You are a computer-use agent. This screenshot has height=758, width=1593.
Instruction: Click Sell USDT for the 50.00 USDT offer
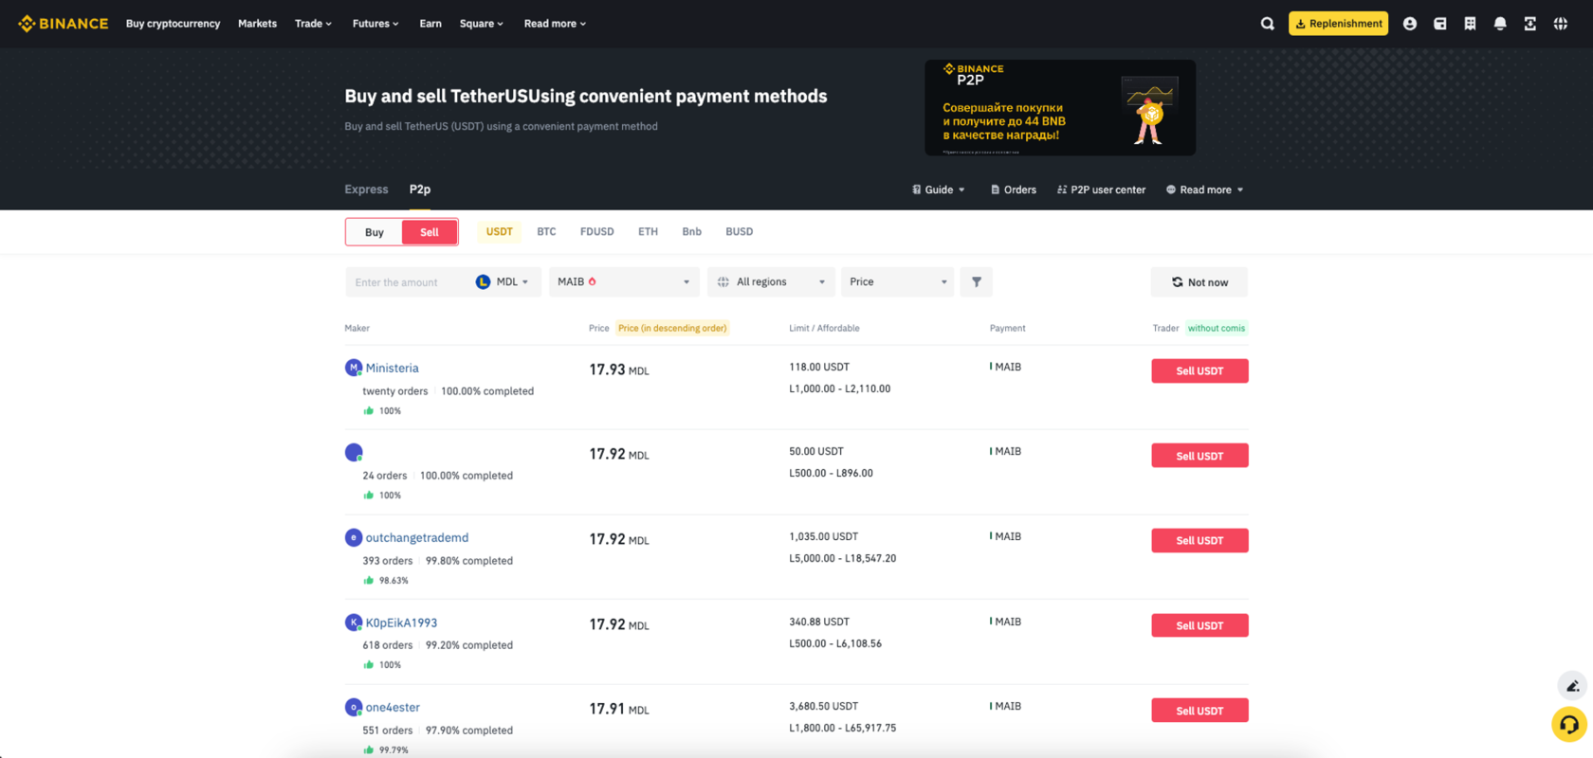(1199, 456)
